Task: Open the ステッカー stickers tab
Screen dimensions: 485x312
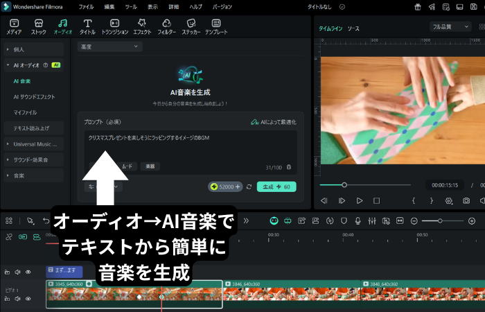Action: point(191,26)
